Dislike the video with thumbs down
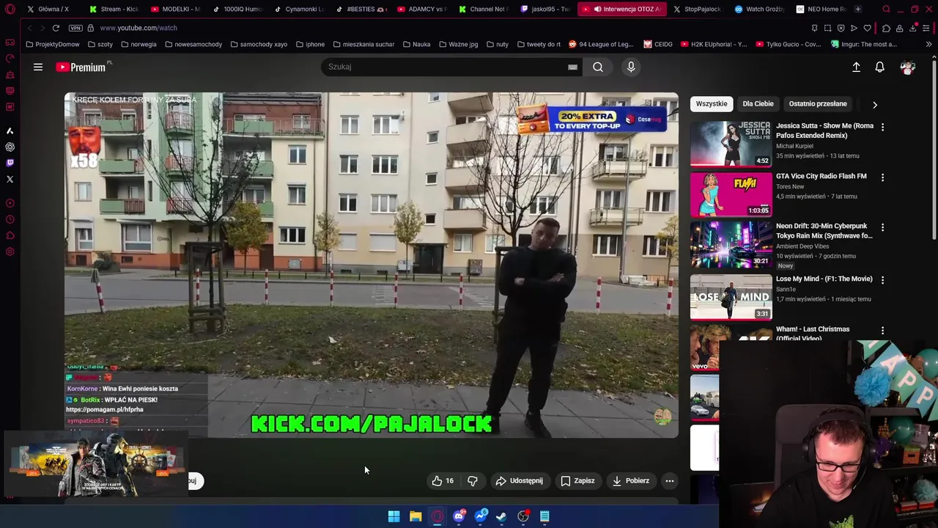The image size is (938, 528). pos(473,481)
